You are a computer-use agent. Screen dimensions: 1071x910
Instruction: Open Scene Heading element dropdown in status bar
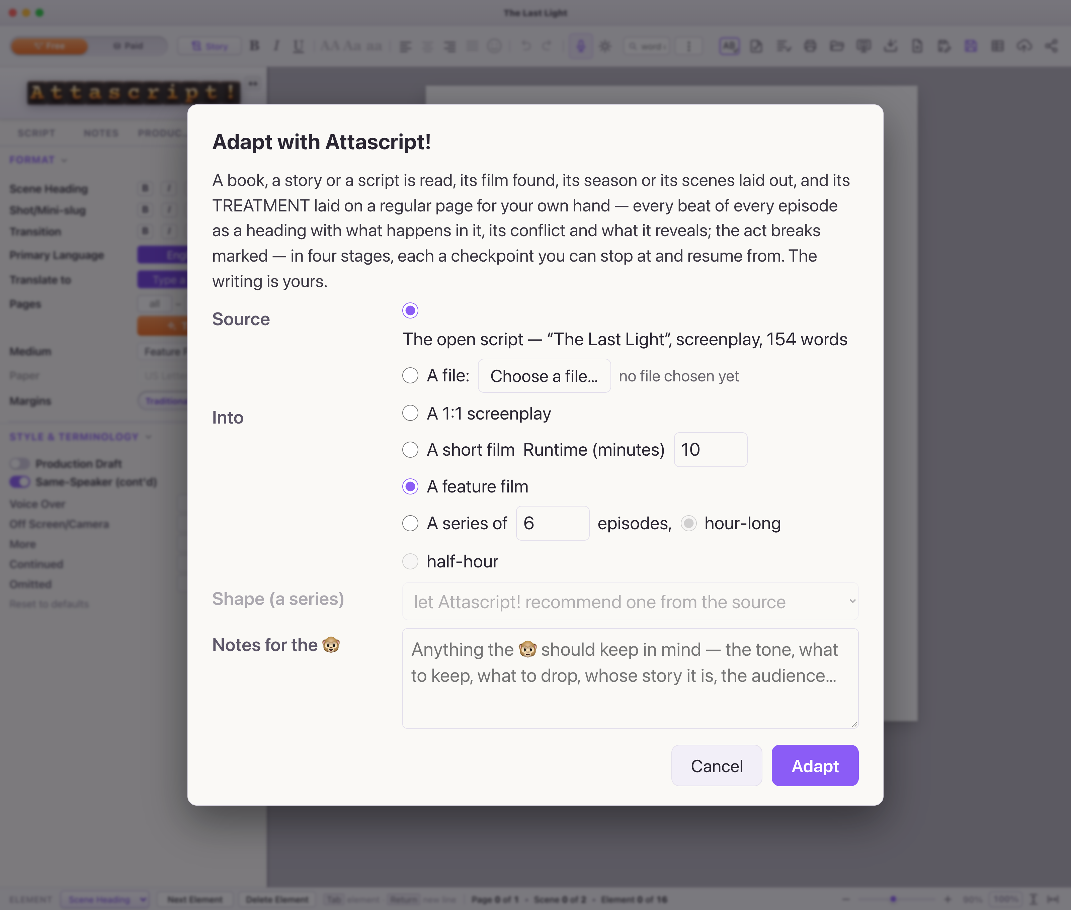click(105, 900)
